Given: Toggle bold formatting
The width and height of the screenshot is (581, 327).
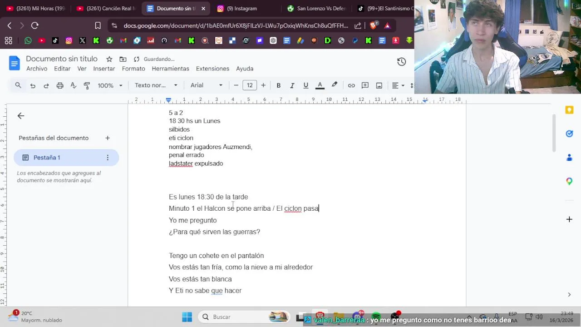Looking at the screenshot, I should pyautogui.click(x=279, y=85).
